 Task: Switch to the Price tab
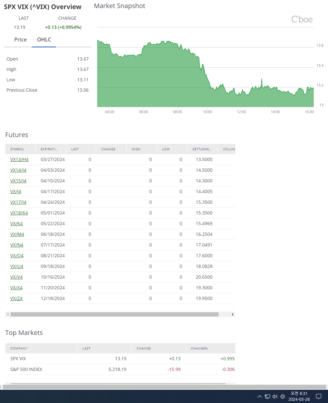pyautogui.click(x=20, y=40)
